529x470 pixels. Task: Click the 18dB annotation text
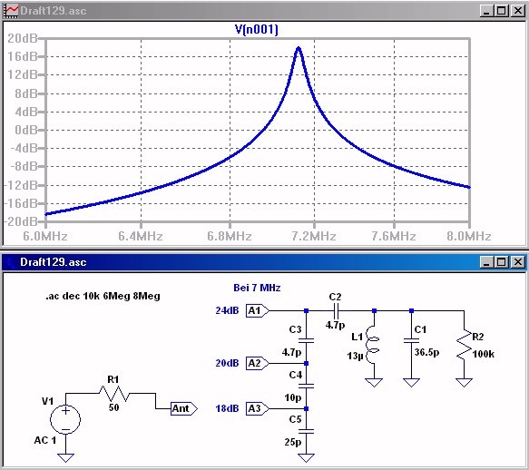pos(227,408)
